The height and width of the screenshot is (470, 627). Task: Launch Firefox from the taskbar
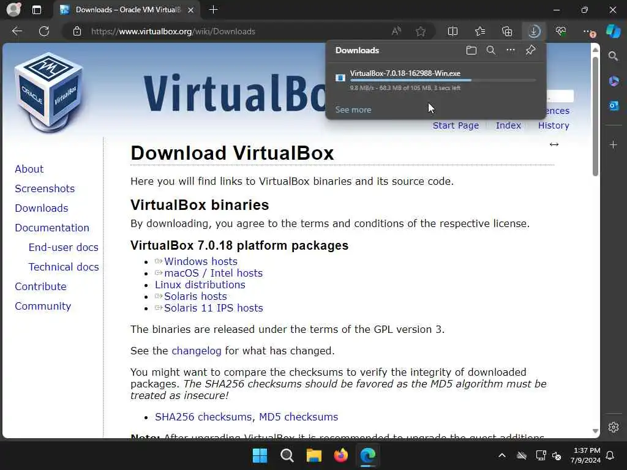pos(340,455)
